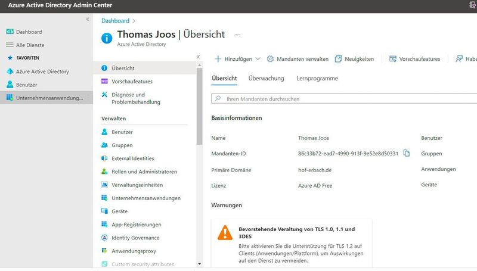Open Rollen und Administratoren icon
This screenshot has width=477, height=271.
(x=104, y=172)
